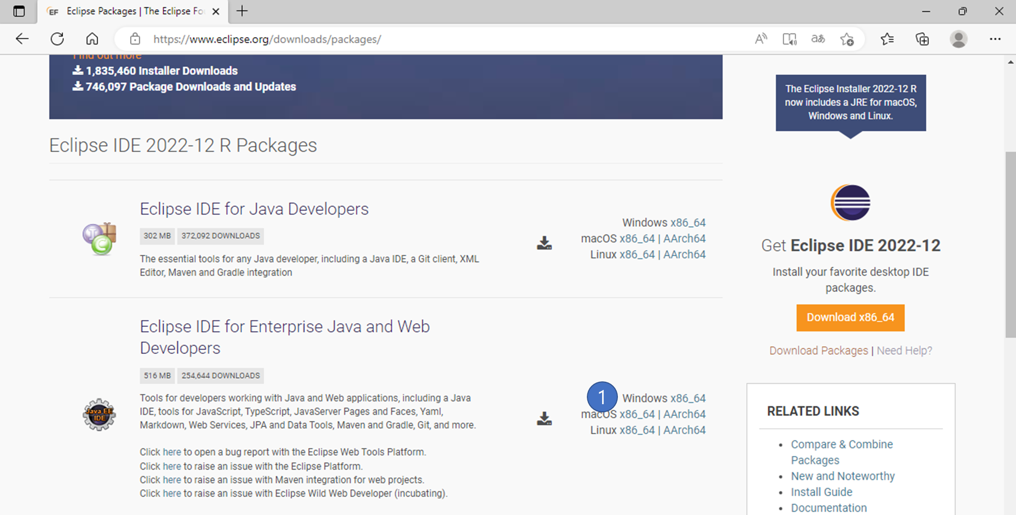Open New and Noteworthy link
Viewport: 1016px width, 515px height.
click(843, 476)
